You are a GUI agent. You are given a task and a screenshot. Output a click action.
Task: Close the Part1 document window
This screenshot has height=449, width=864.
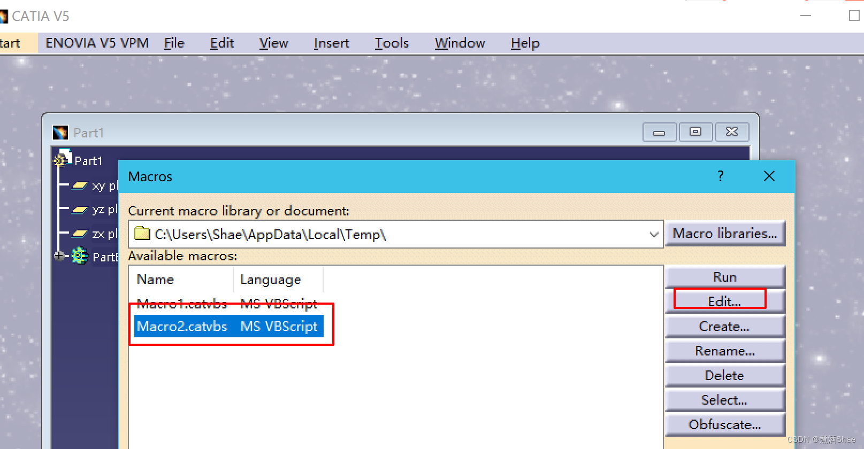[732, 132]
